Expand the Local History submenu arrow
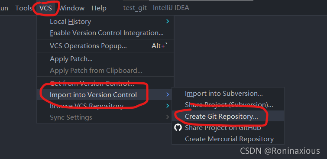The image size is (327, 159). coord(168,21)
